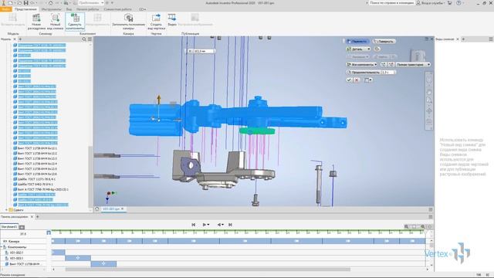This screenshot has height=278, width=494.
Task: Select the Камера row in storyboard
Action: point(23,241)
